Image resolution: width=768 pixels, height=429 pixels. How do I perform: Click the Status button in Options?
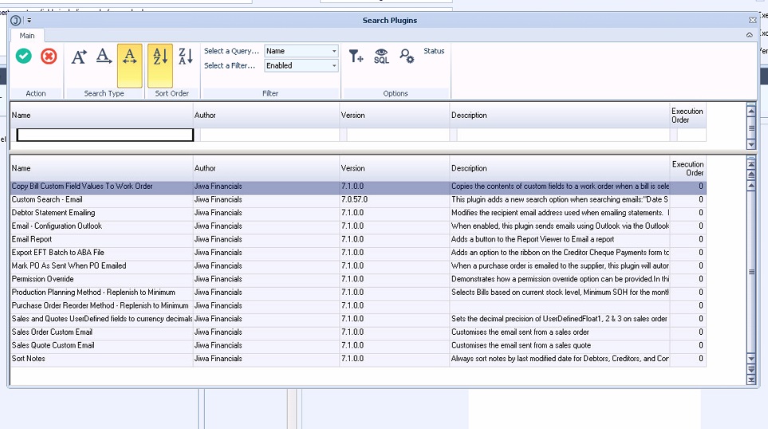pos(434,51)
